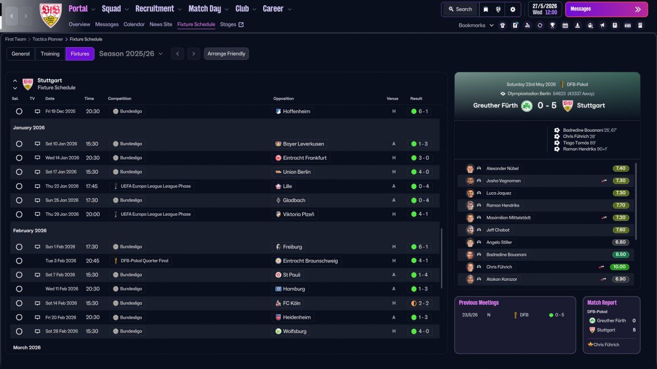The width and height of the screenshot is (657, 369).
Task: Click the Search button
Action: tap(460, 9)
